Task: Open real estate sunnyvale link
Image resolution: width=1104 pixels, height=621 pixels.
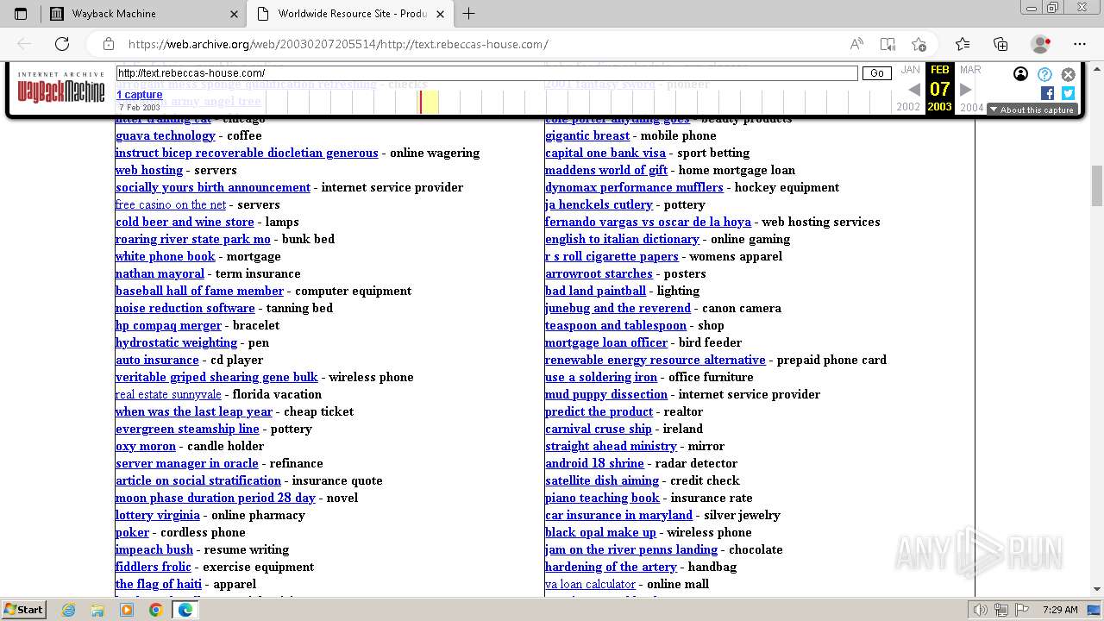Action: tap(168, 394)
